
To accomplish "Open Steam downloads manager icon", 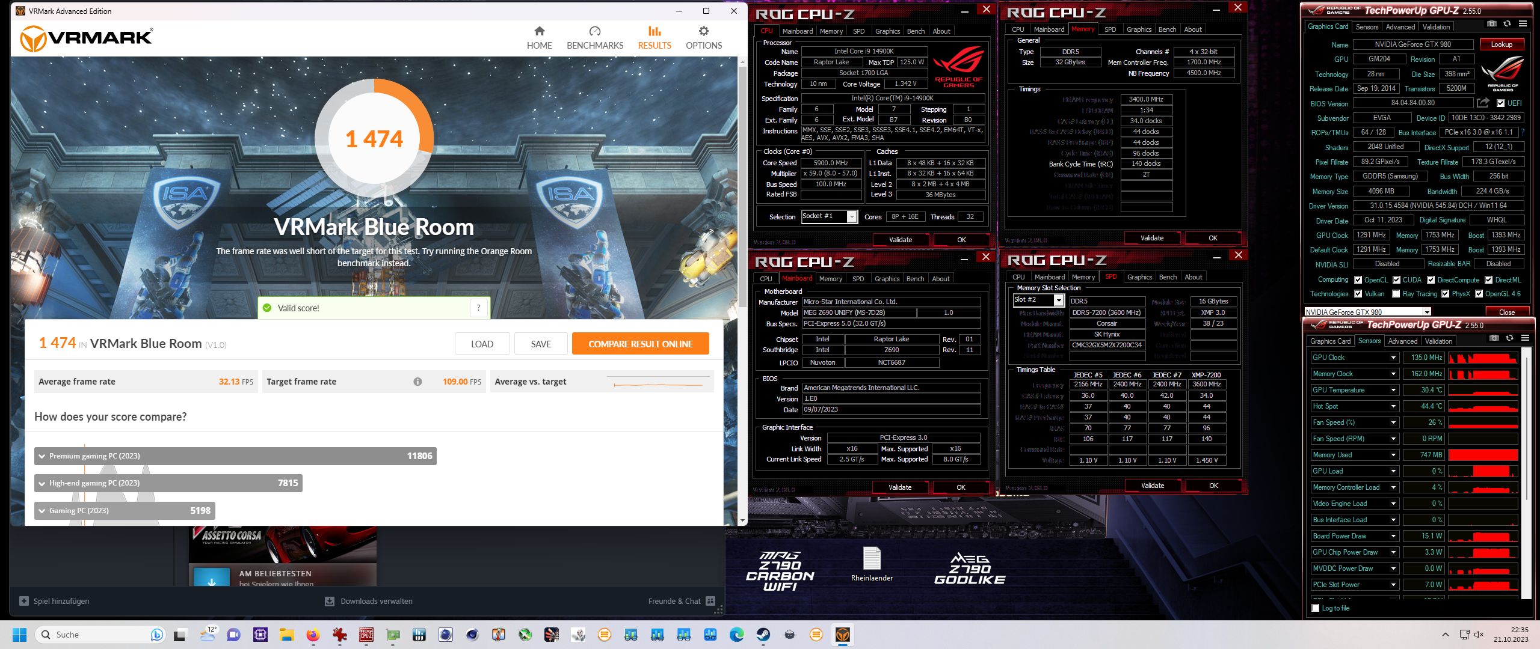I will (330, 601).
